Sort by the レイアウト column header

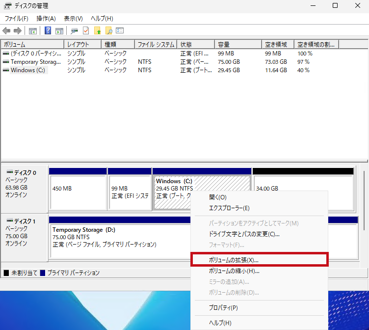tap(83, 44)
